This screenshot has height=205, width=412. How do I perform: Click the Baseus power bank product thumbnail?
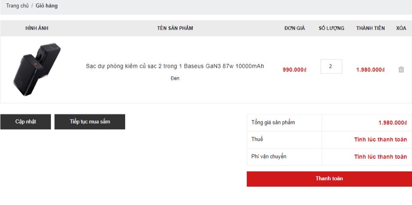(37, 69)
